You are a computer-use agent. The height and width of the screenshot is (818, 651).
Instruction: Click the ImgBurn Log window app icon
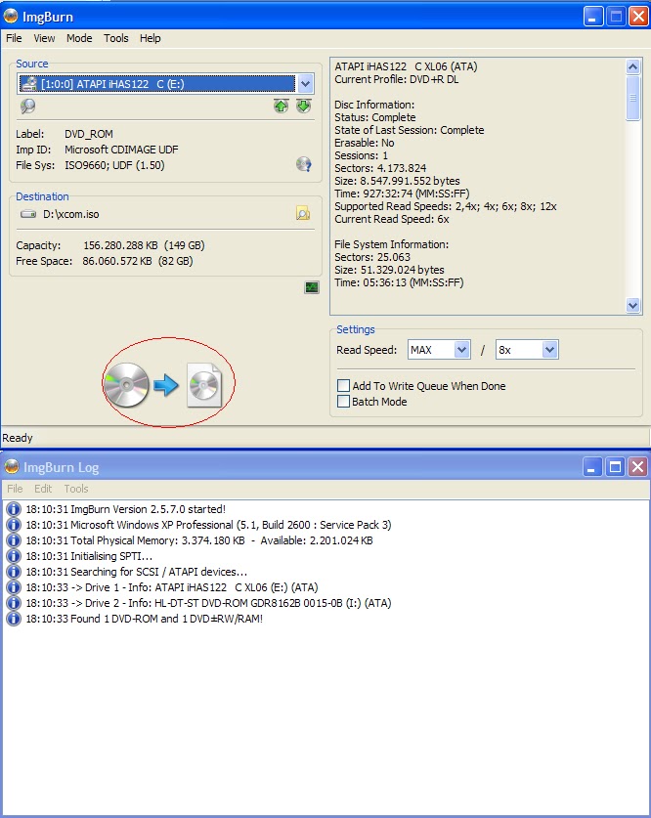(x=12, y=466)
